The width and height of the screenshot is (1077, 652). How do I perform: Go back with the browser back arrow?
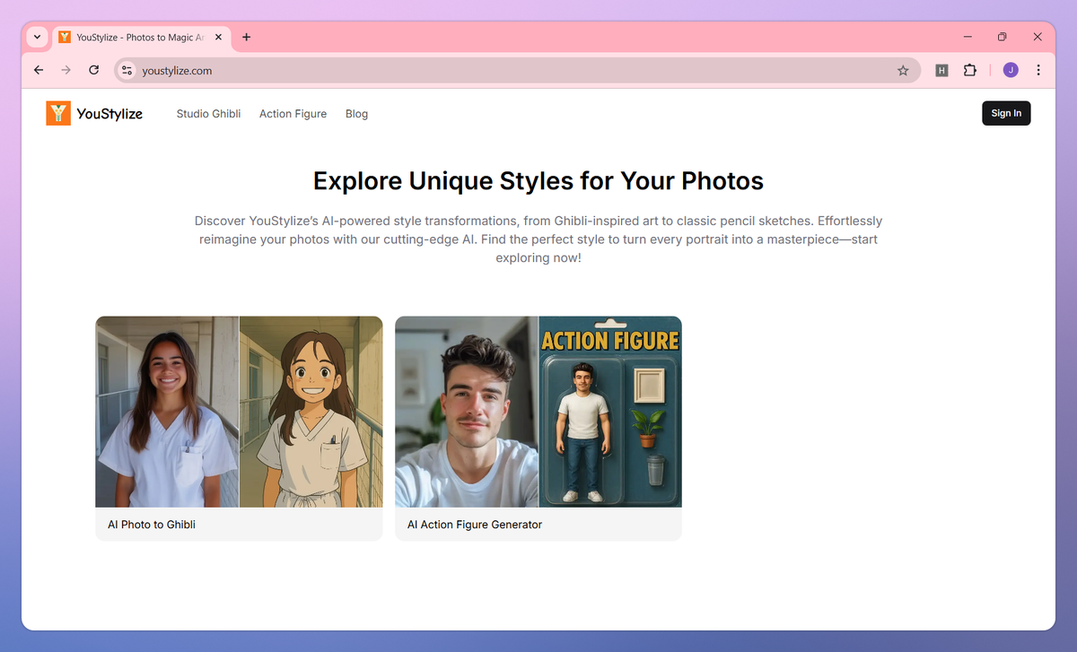tap(39, 70)
